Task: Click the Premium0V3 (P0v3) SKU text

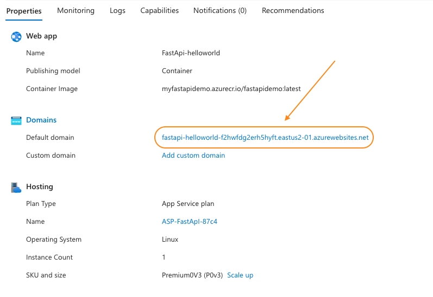Action: coord(192,275)
